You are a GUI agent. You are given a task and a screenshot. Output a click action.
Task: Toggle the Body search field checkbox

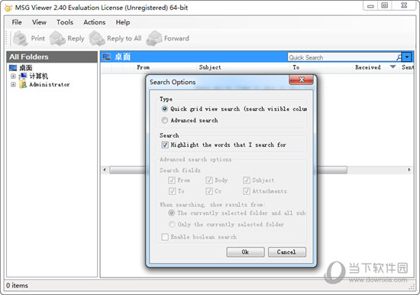coord(209,180)
